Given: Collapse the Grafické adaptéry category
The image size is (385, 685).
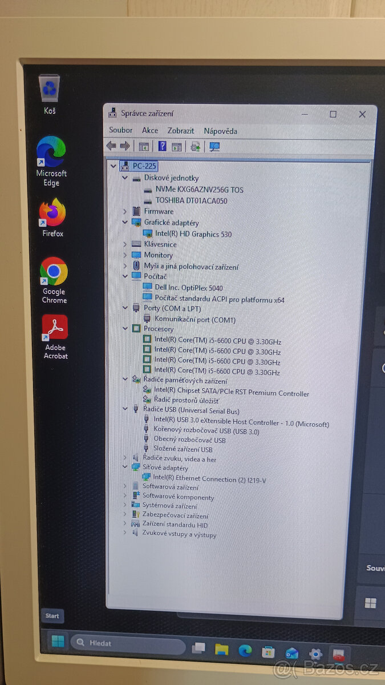Looking at the screenshot, I should (x=125, y=222).
